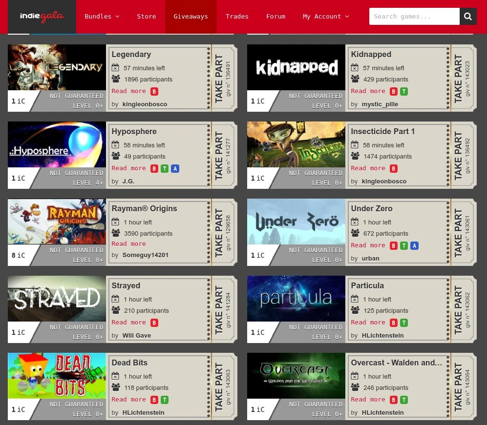The height and width of the screenshot is (425, 487).
Task: Click participants icon on Rayman Origins card
Action: (x=116, y=233)
